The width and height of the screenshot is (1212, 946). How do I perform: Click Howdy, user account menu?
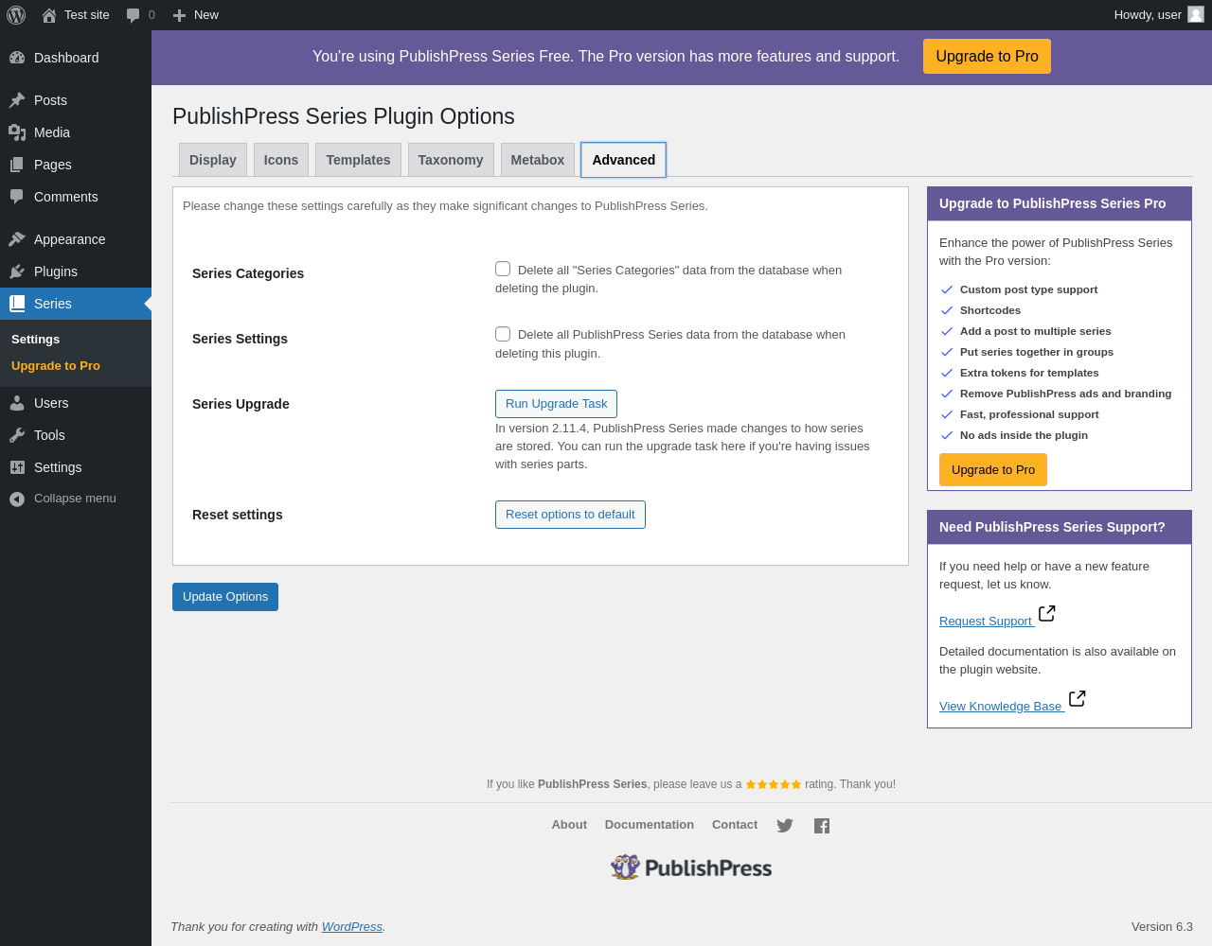tap(1159, 15)
